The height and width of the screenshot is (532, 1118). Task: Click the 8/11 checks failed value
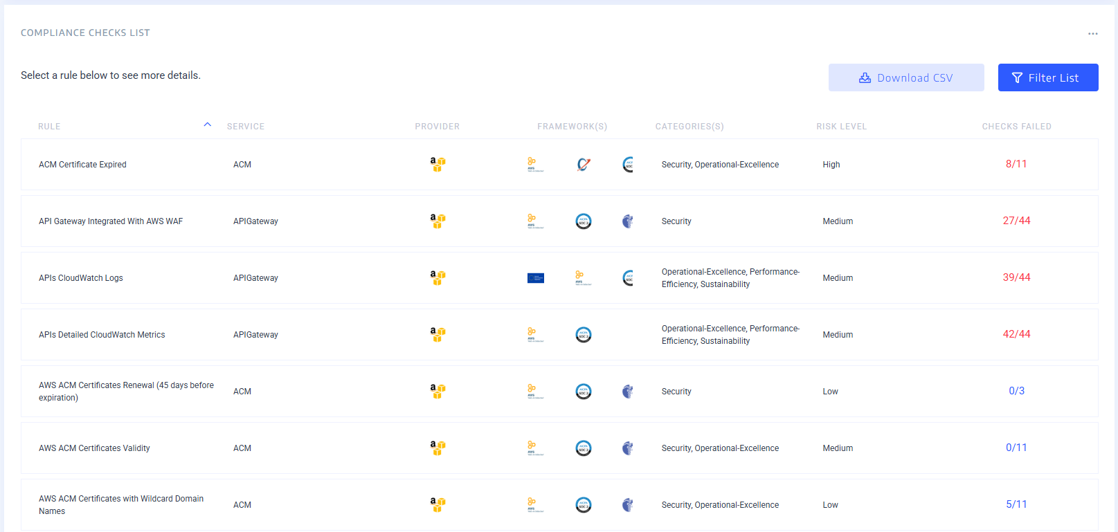tap(1016, 164)
